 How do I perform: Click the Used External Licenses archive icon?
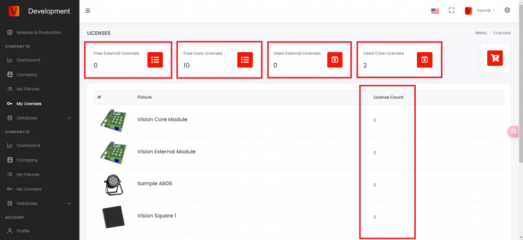pyautogui.click(x=335, y=60)
